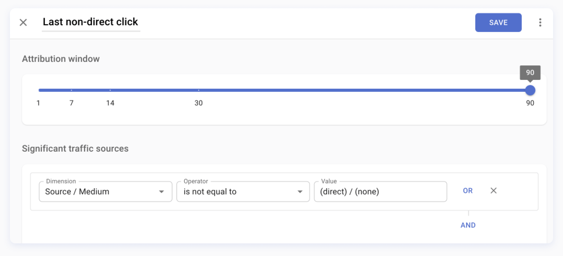The image size is (563, 256).
Task: Click the attribution window slider handle
Action: (530, 90)
